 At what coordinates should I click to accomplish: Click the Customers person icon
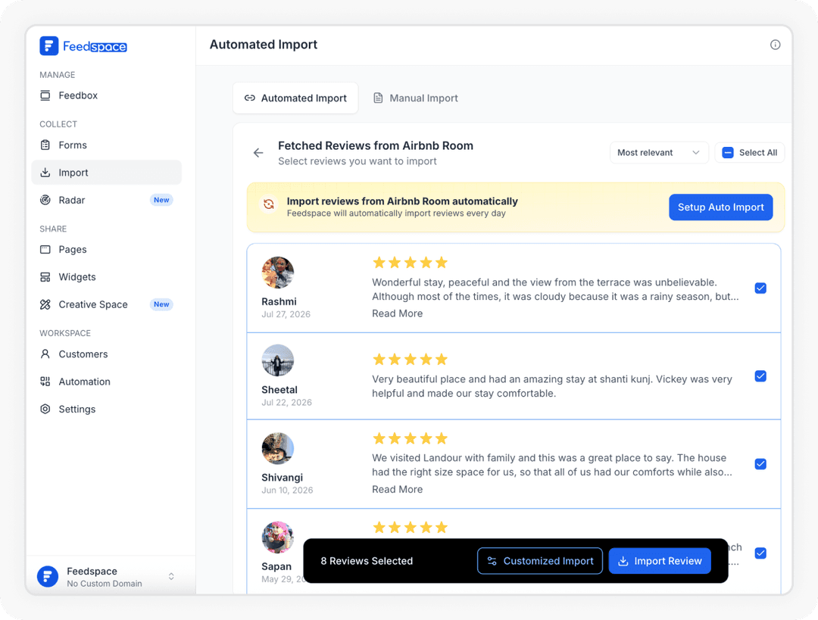point(45,354)
